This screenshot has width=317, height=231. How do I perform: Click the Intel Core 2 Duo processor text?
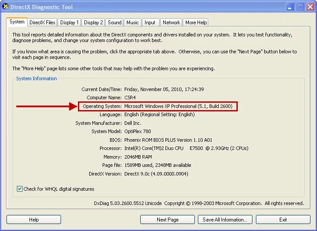[186, 148]
